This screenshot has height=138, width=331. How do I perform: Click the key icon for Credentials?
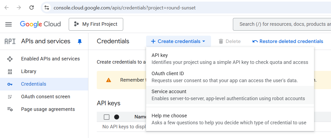click(10, 84)
